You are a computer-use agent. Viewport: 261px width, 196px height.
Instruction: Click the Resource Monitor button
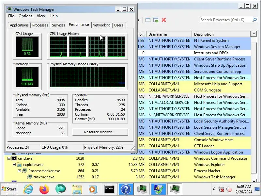coord(100,132)
